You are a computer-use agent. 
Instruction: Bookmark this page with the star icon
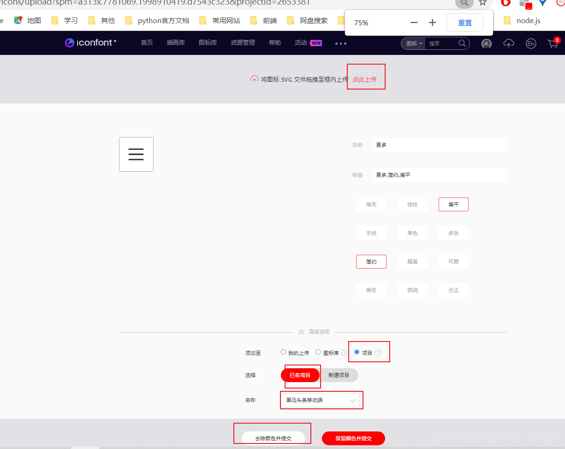point(482,2)
